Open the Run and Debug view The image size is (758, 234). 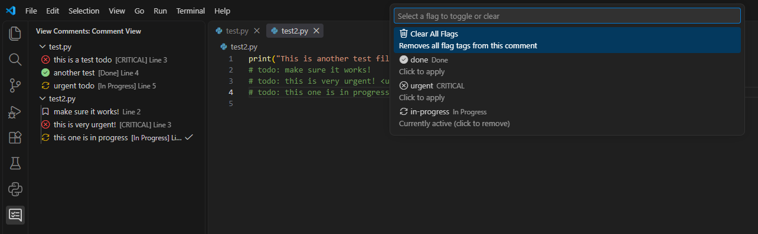coord(15,111)
